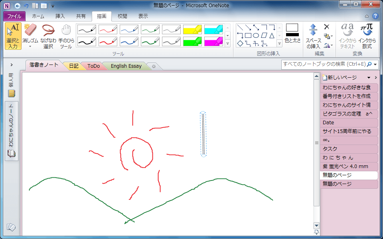The image size is (383, 239).
Task: Choose the なげなわ選択 lasso select tool
Action: [48, 36]
